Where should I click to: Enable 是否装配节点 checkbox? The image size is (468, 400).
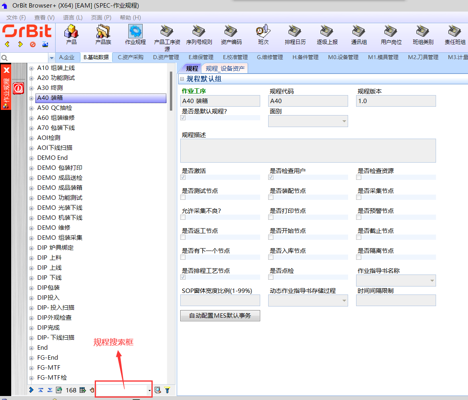[271, 197]
